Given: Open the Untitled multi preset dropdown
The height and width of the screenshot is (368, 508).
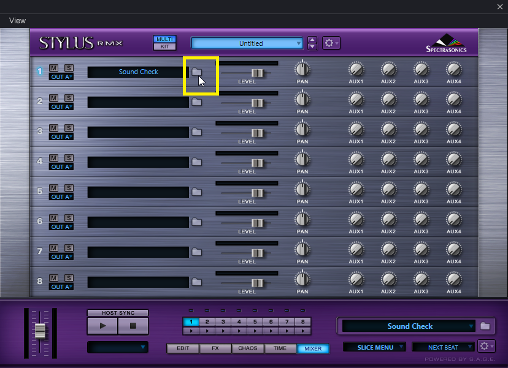Looking at the screenshot, I should (x=247, y=43).
